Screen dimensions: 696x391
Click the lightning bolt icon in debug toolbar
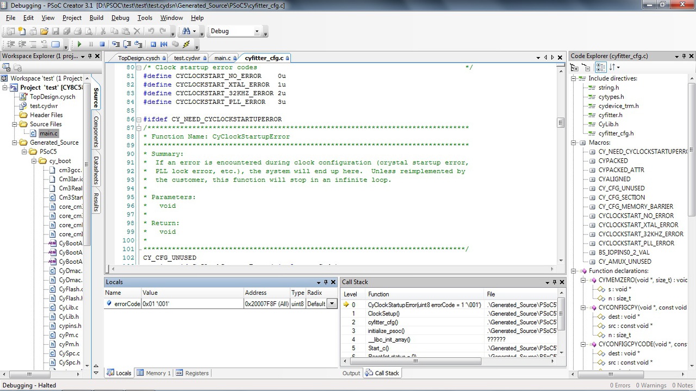click(x=187, y=45)
